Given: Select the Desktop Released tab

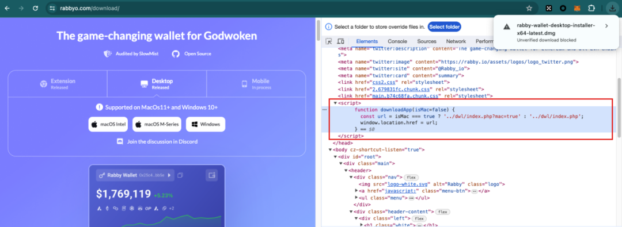Looking at the screenshot, I should 157,83.
